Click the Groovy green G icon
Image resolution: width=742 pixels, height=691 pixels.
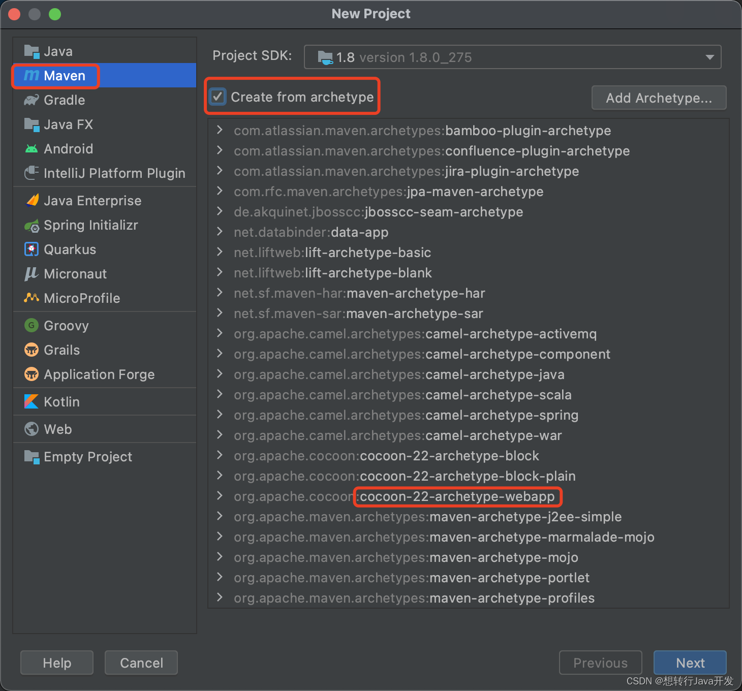(x=32, y=326)
